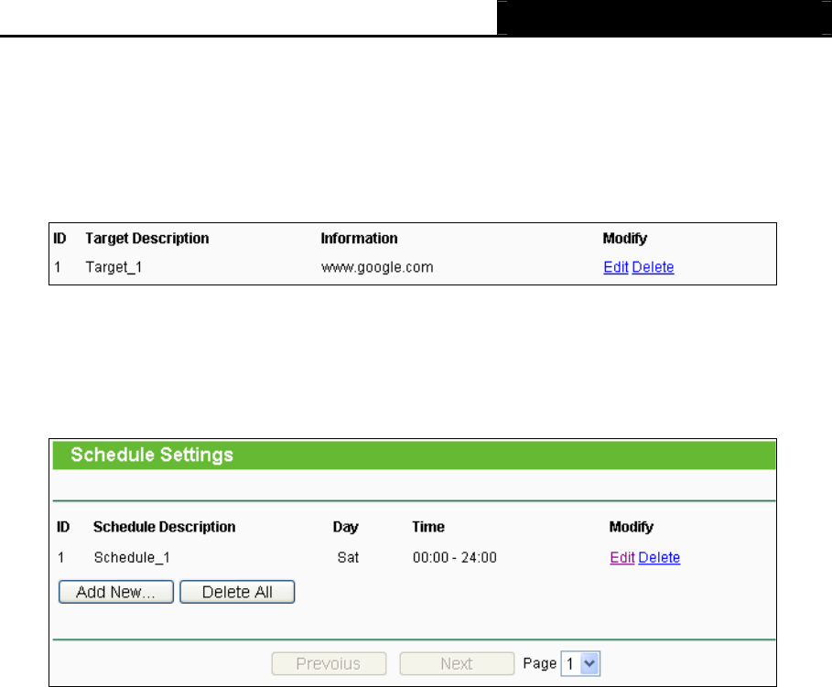The image size is (832, 687).
Task: Click the Schedule Settings heading
Action: 152,455
